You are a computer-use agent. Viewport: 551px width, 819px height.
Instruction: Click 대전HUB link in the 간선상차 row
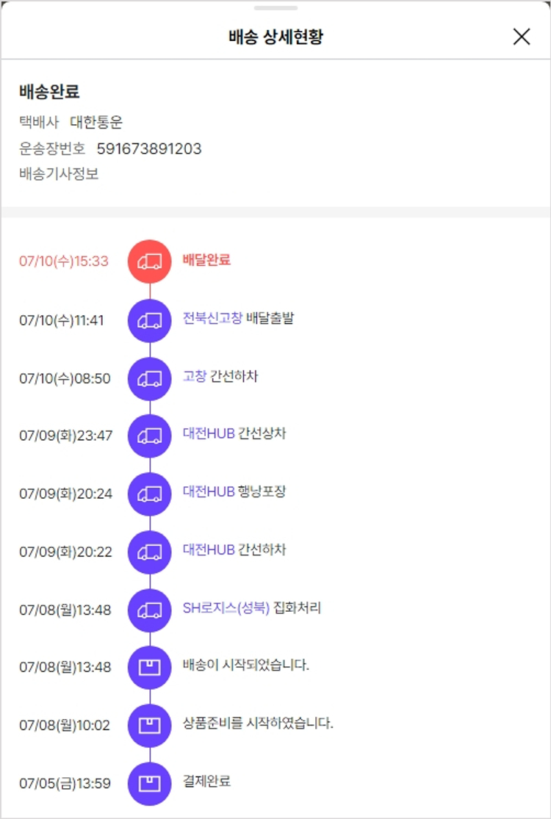coord(209,434)
